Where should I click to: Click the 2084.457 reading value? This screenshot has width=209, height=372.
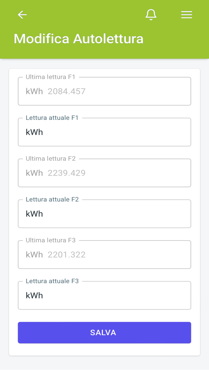pyautogui.click(x=67, y=92)
